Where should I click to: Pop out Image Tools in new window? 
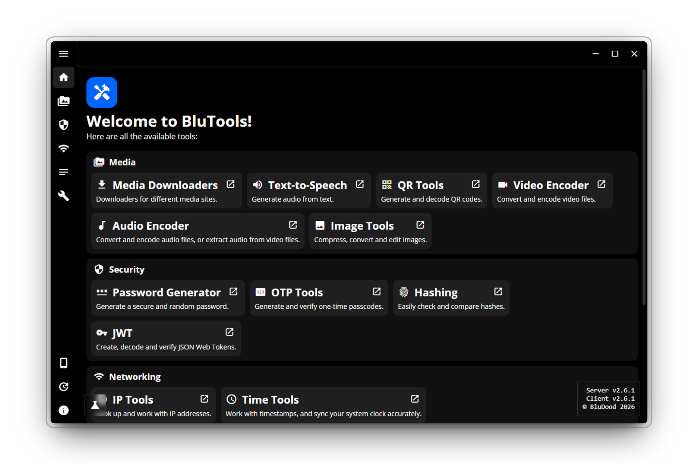(420, 225)
